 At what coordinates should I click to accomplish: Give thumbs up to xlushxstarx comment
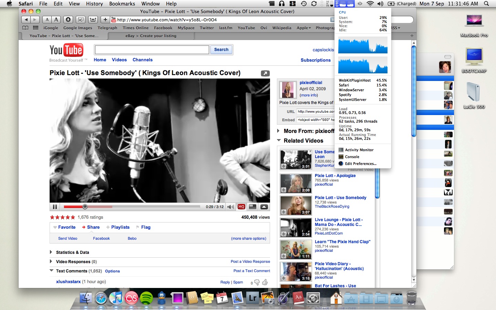(x=265, y=282)
